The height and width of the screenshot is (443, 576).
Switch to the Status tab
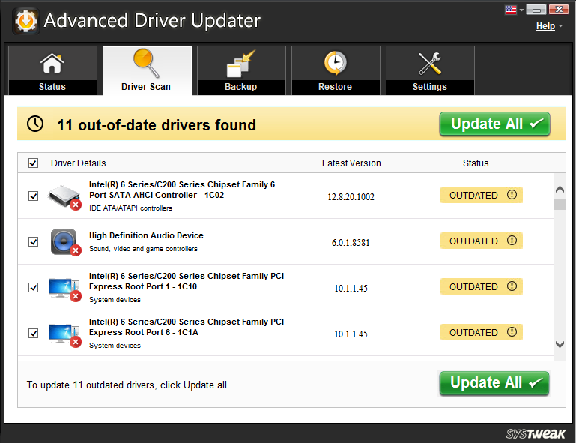[x=52, y=70]
